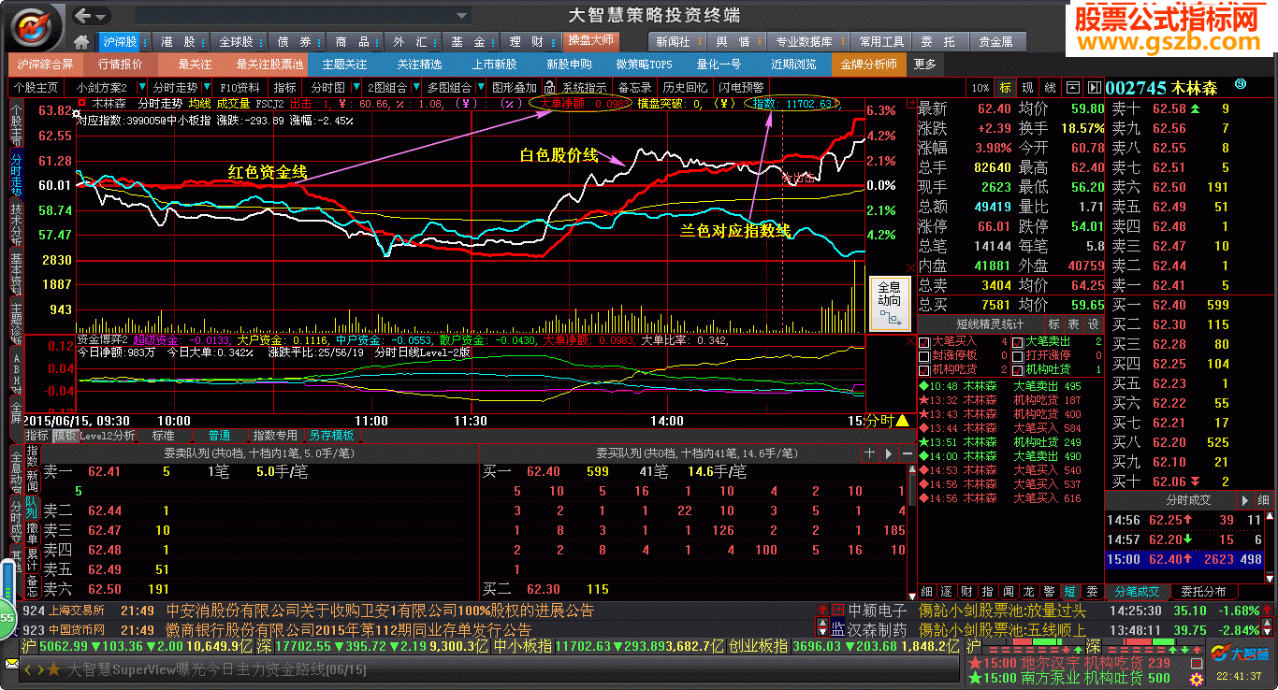Click the 操盘大师 button

click(x=591, y=41)
